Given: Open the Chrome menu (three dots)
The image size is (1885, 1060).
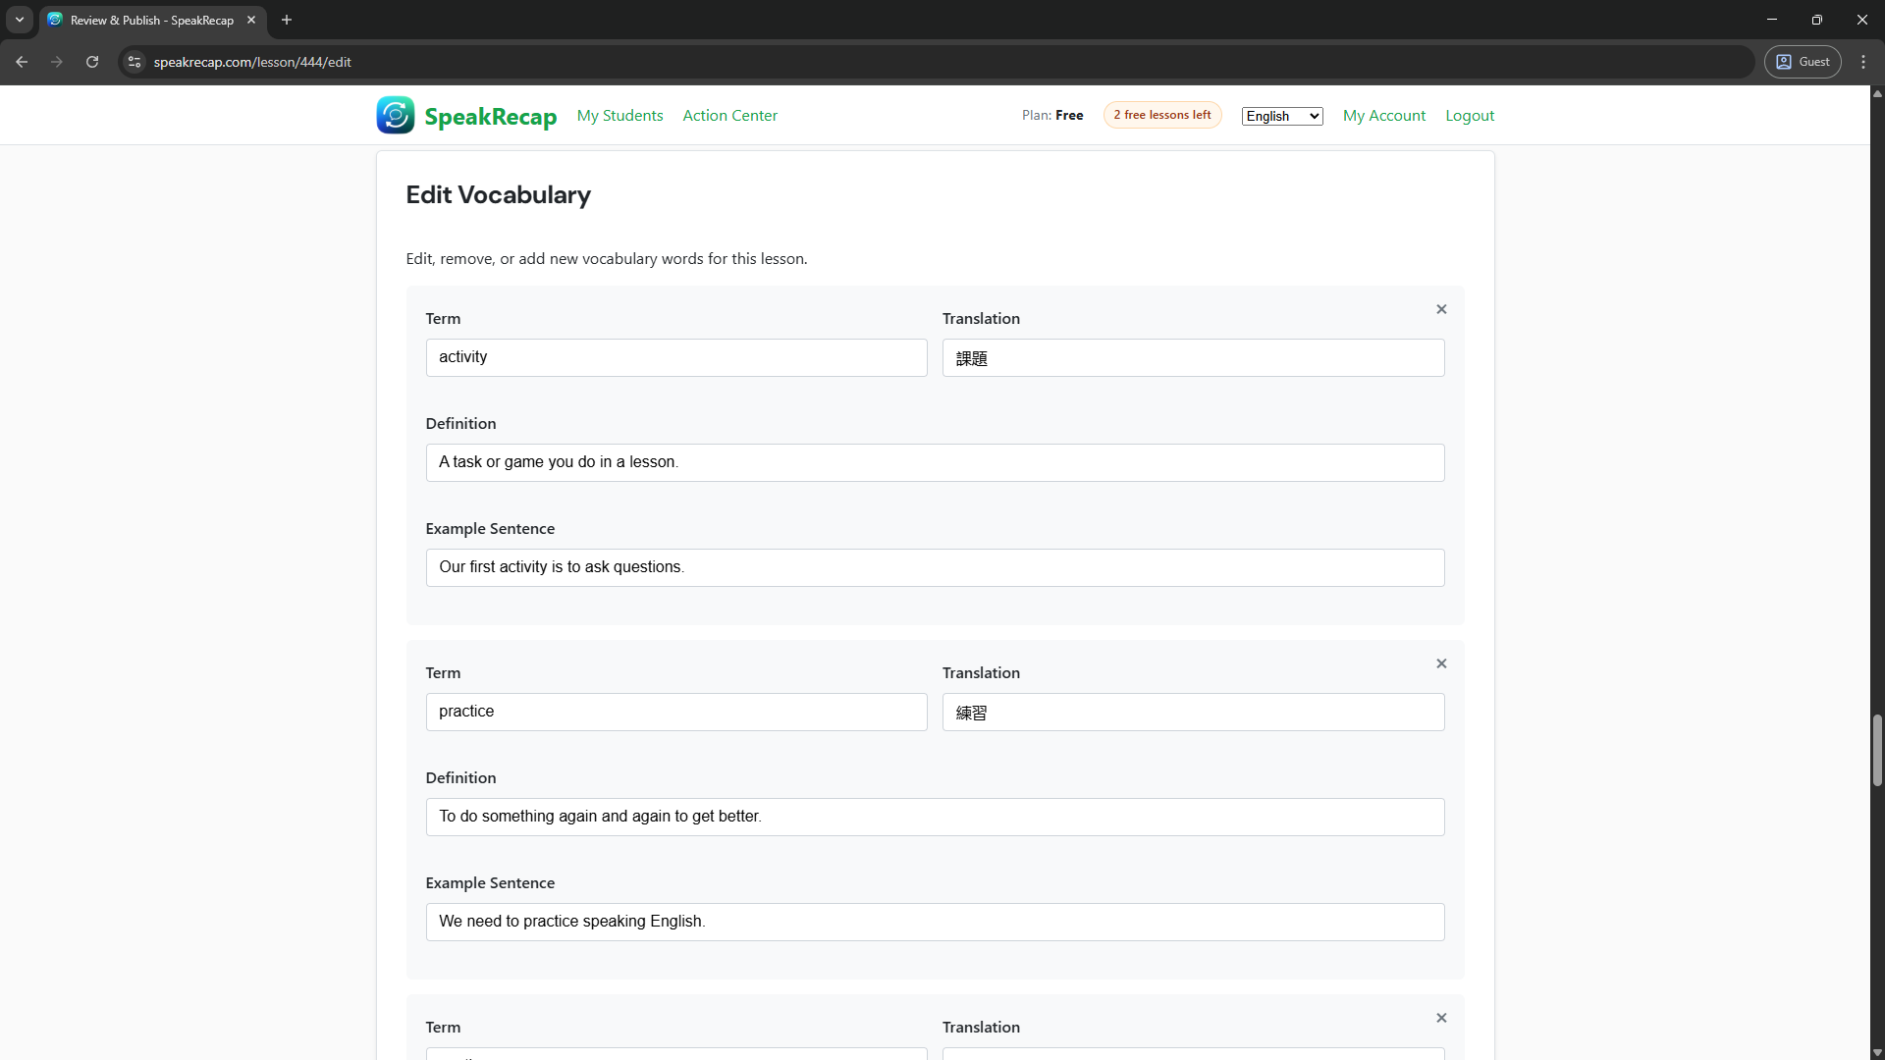Looking at the screenshot, I should pyautogui.click(x=1863, y=62).
